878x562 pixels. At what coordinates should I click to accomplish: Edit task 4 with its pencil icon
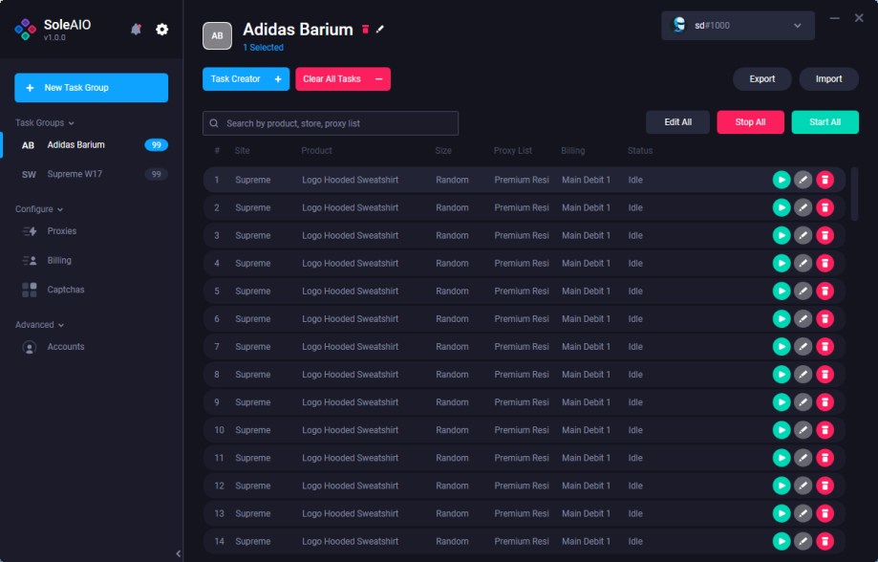coord(803,264)
